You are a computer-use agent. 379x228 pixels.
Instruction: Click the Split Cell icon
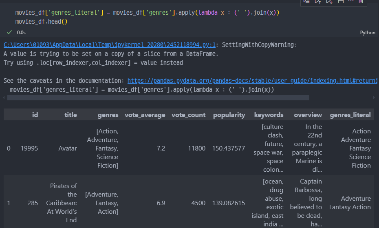coord(341,2)
